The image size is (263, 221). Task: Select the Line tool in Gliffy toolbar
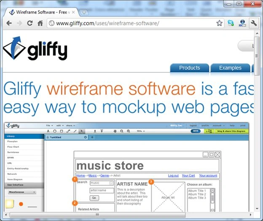75,131
